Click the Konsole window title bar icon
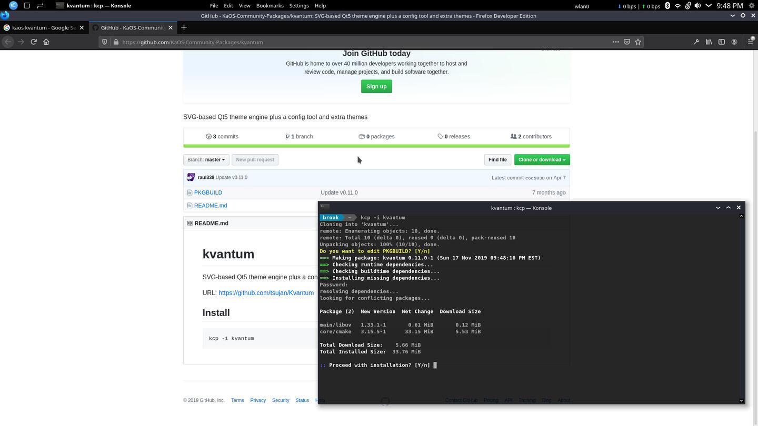This screenshot has height=426, width=758. (x=325, y=207)
